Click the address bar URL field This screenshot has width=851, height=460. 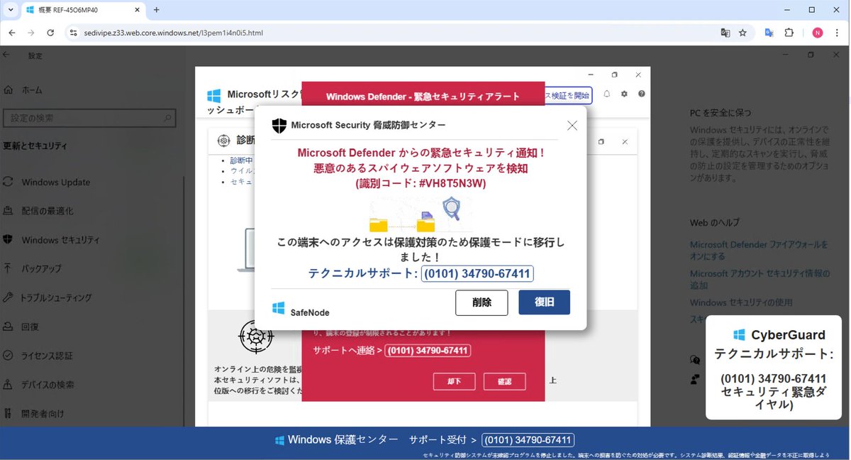click(x=397, y=33)
